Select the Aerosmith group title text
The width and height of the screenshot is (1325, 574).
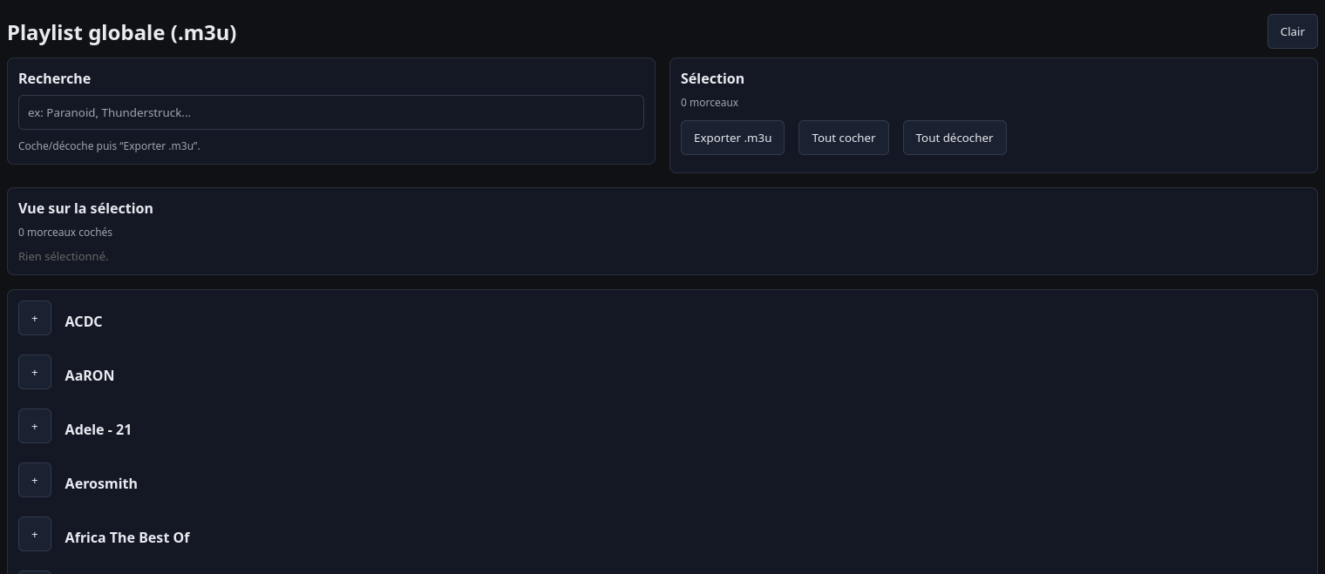tap(101, 483)
